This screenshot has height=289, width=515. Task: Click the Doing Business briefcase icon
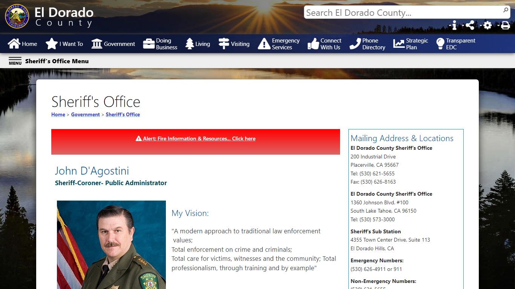pos(149,44)
